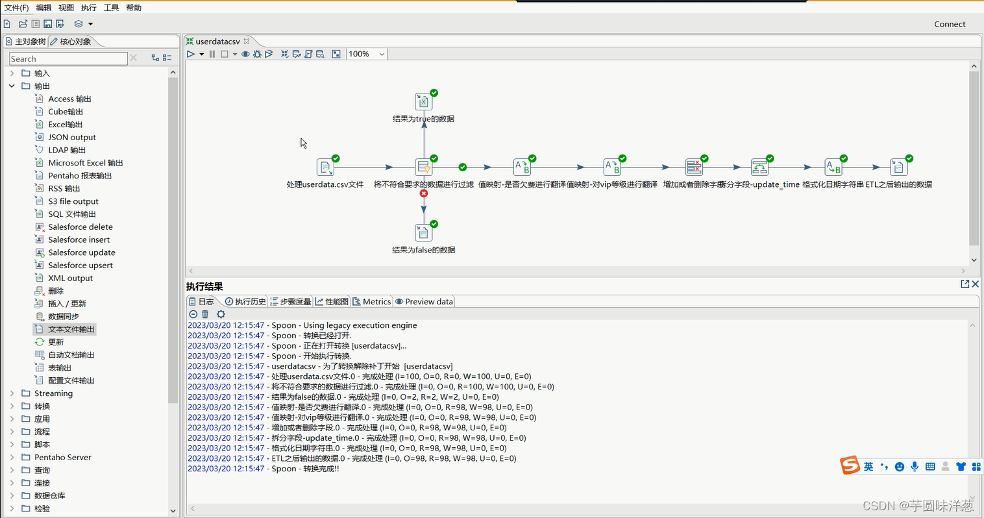Preview the transformation with eye icon
The height and width of the screenshot is (518, 984).
pyautogui.click(x=245, y=54)
